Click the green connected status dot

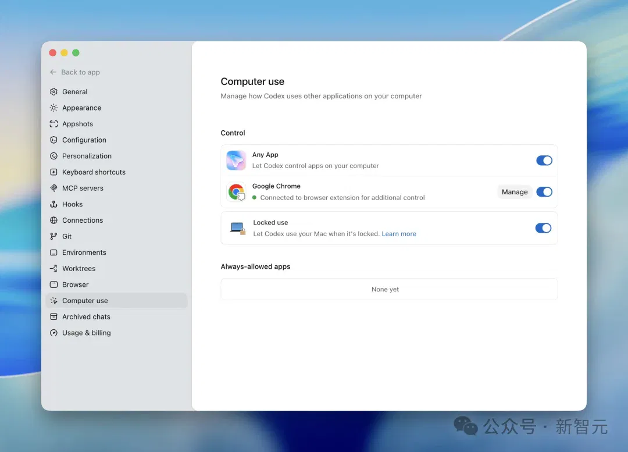[254, 197]
